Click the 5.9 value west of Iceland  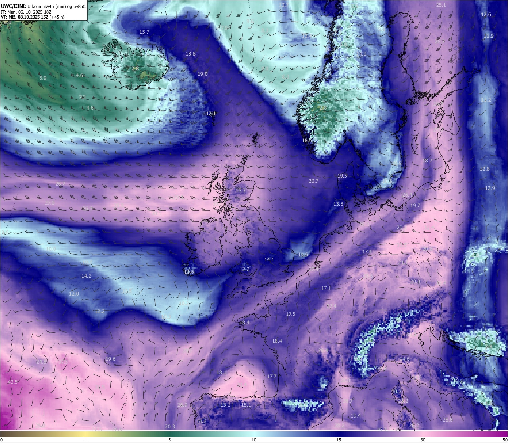(43, 78)
